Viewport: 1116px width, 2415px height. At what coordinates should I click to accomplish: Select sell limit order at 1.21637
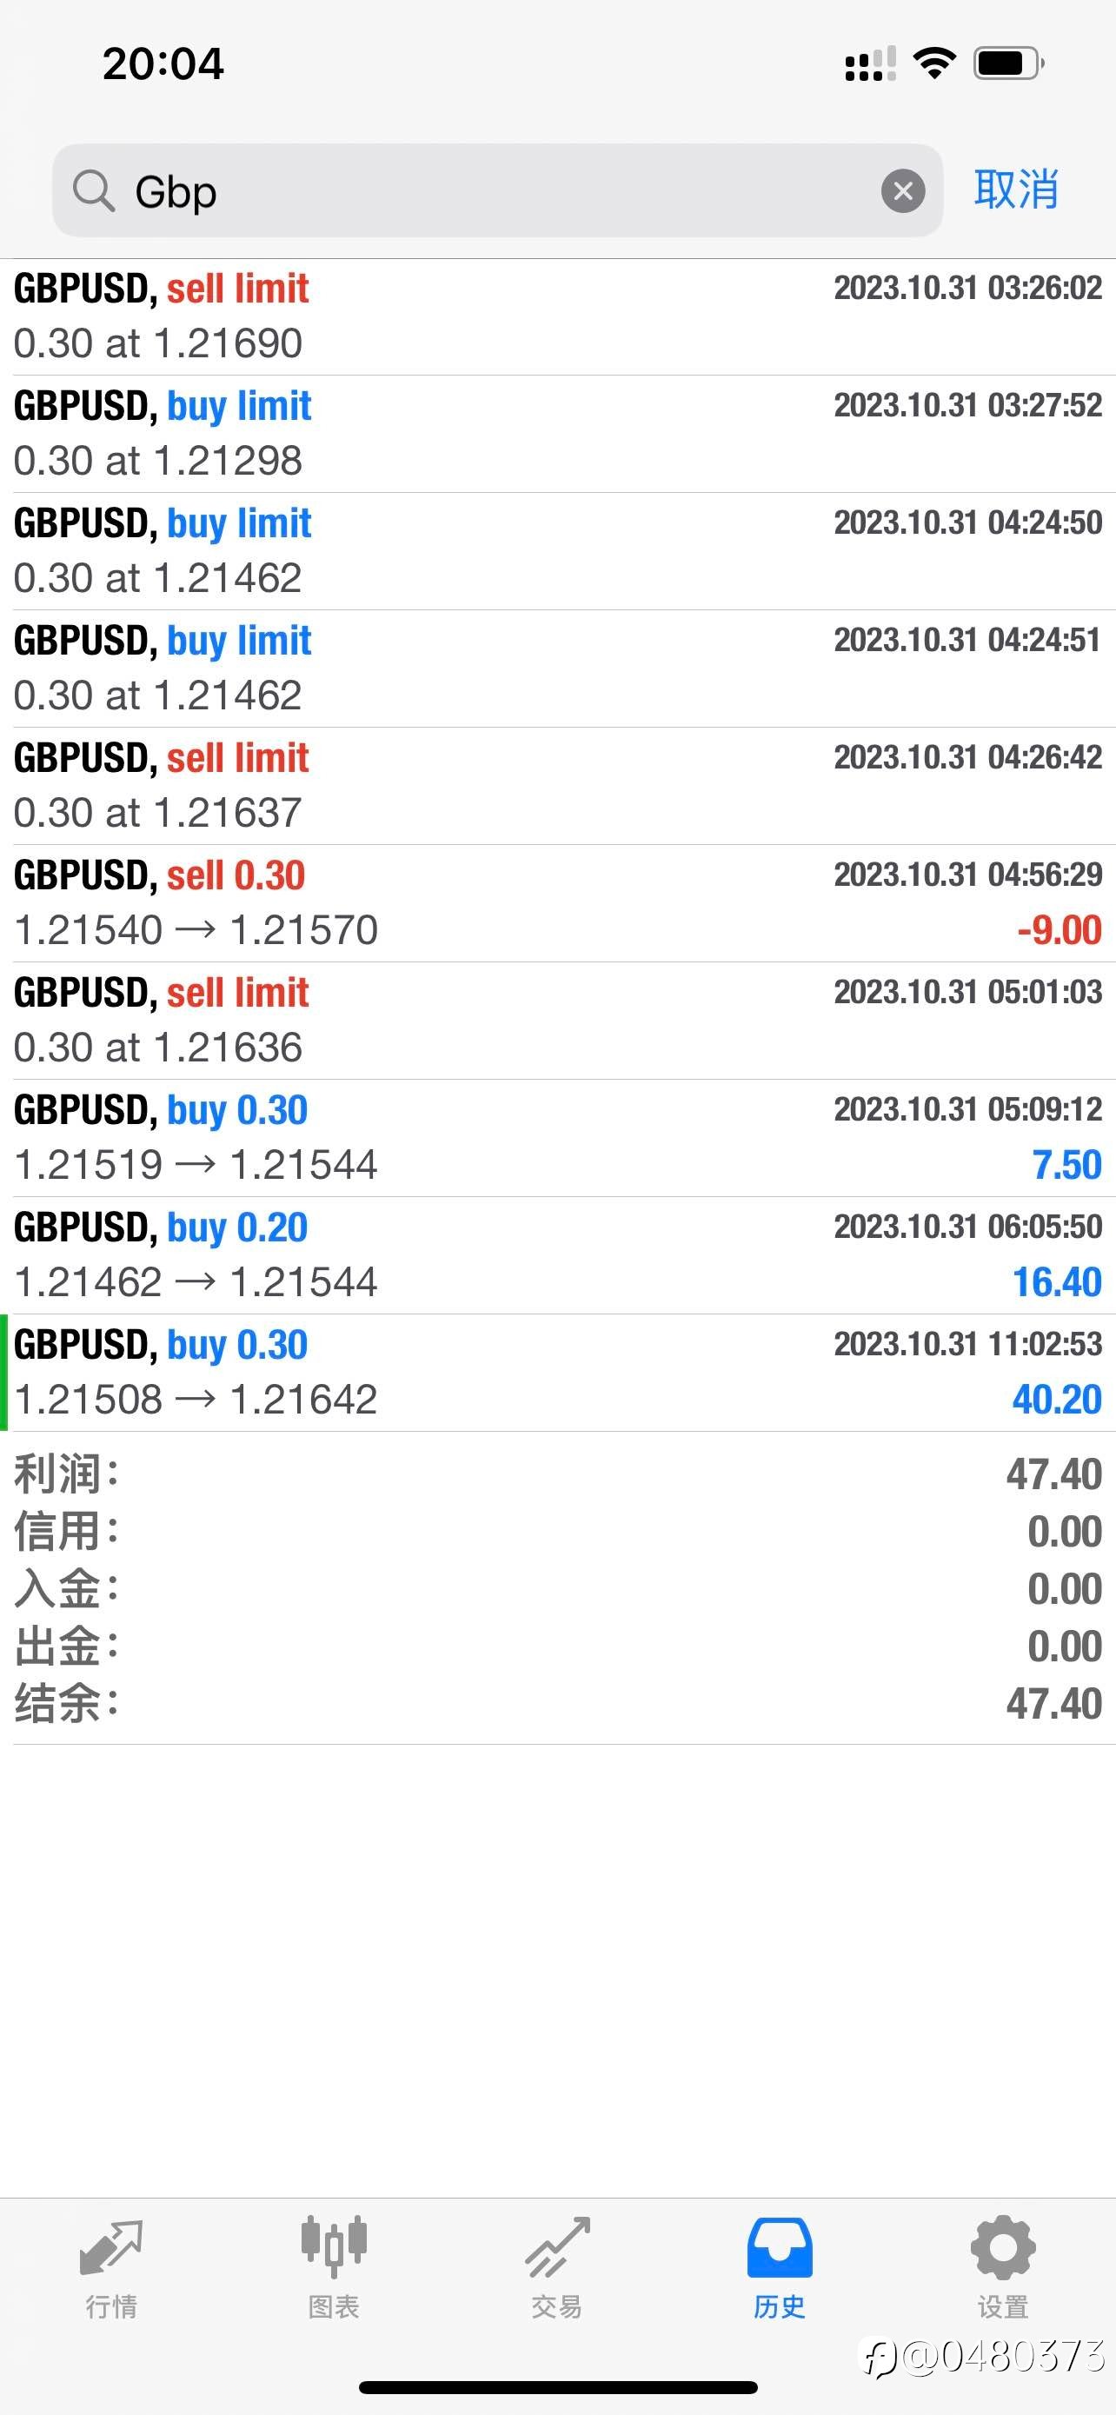point(557,786)
